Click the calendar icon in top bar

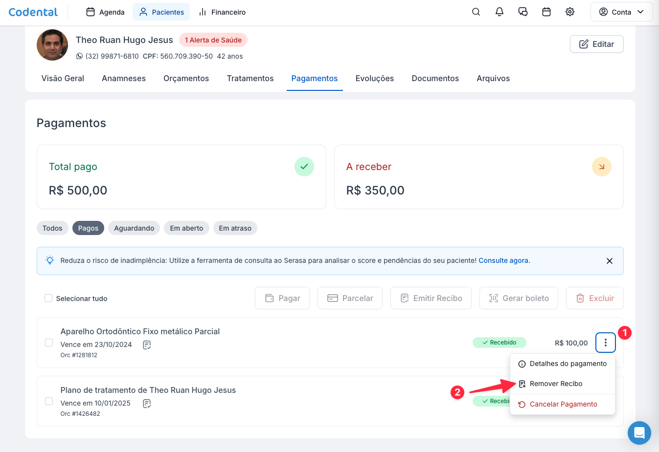coord(546,12)
